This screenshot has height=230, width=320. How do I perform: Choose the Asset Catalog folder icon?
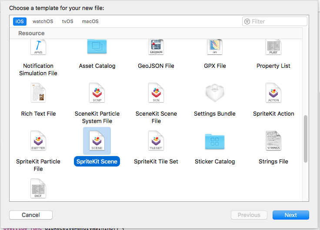(x=97, y=47)
